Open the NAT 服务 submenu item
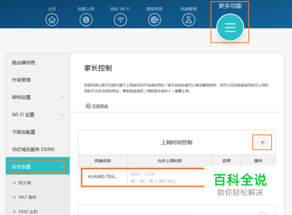The width and height of the screenshot is (292, 215). click(x=27, y=197)
